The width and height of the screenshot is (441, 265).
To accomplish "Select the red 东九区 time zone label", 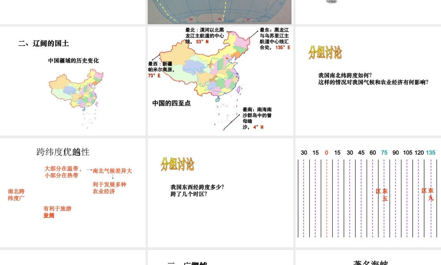I will click(428, 194).
